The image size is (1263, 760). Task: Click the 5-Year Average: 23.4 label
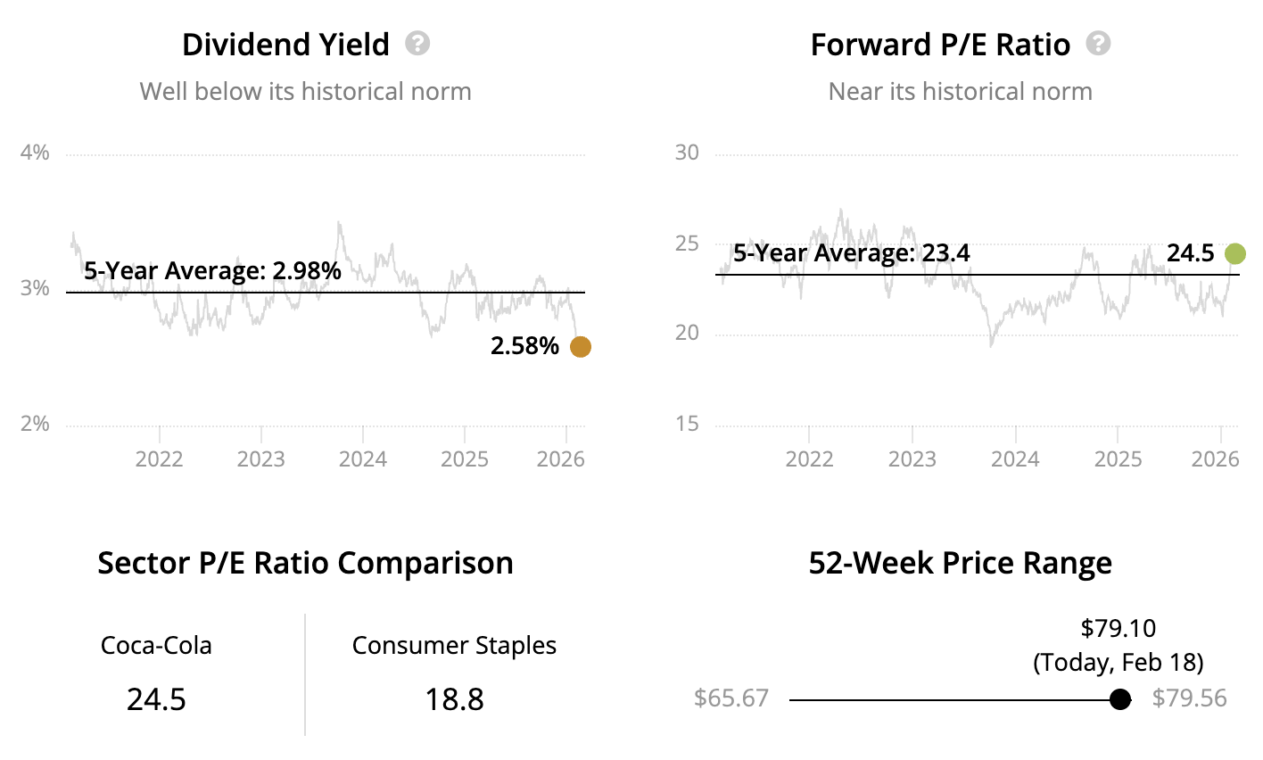pyautogui.click(x=851, y=253)
